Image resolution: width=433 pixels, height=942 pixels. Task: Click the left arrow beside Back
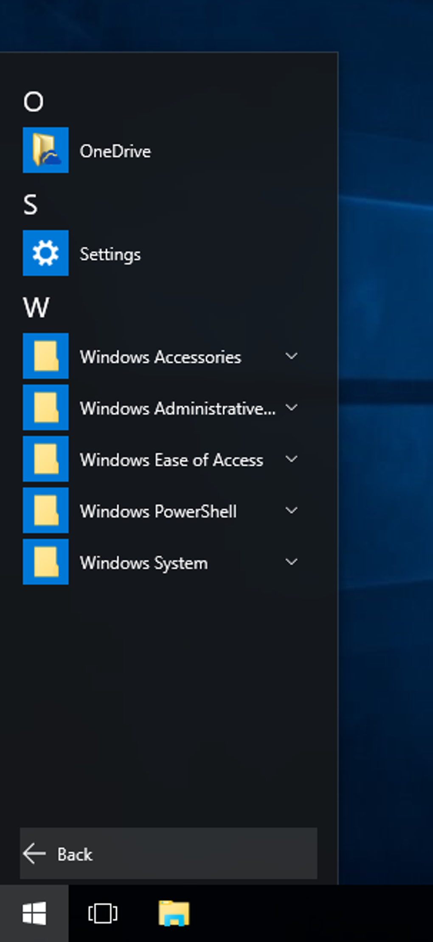[34, 854]
